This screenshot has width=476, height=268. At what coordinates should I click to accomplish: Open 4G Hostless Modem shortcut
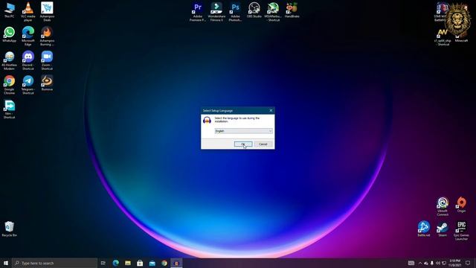click(x=9, y=60)
